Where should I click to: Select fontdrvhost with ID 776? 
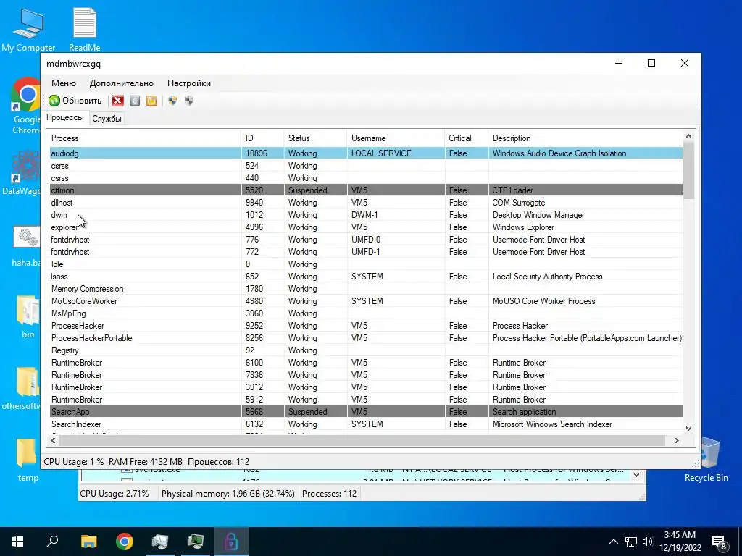point(366,239)
